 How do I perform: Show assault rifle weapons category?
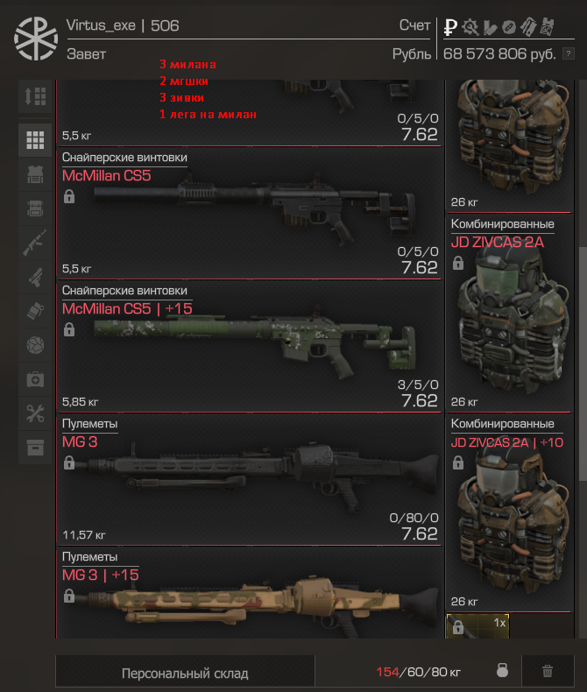point(35,243)
